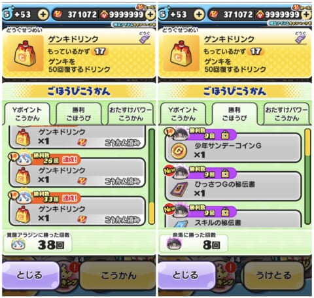The width and height of the screenshot is (314, 298).
Task: Tap the 少年サンデーコインG gold coin icon
Action: coord(179,151)
